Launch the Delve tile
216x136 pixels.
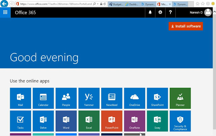[43, 121]
